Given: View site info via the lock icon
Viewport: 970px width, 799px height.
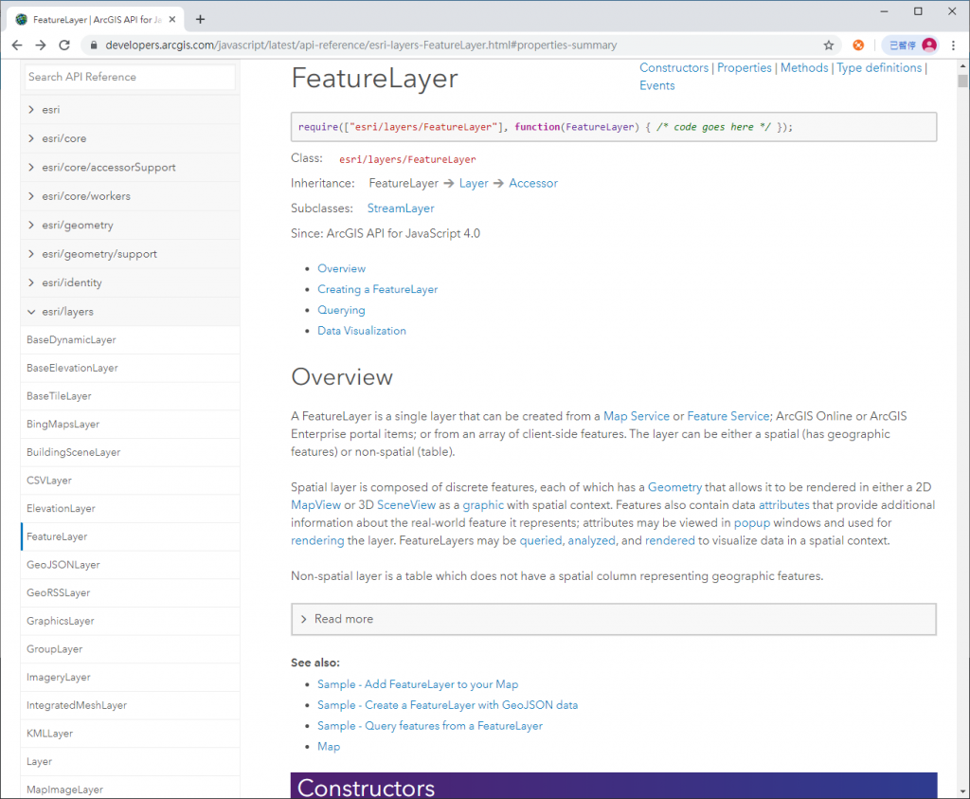Looking at the screenshot, I should pyautogui.click(x=94, y=45).
